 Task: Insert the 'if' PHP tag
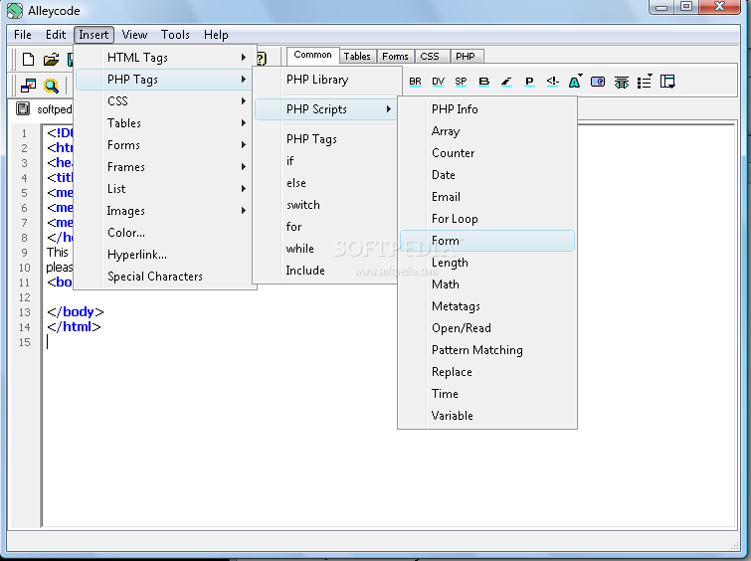[x=325, y=161]
